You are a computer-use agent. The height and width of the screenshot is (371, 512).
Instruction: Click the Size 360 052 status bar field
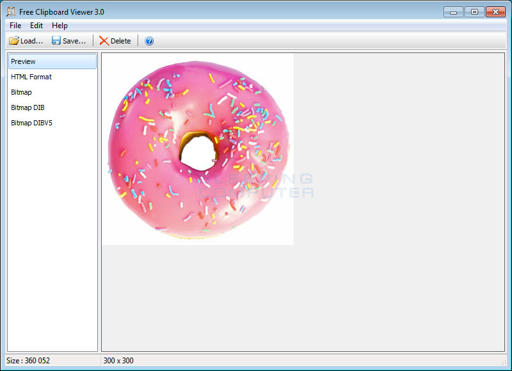[28, 361]
